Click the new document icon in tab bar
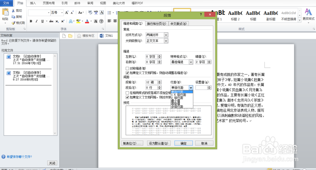 click(64, 36)
